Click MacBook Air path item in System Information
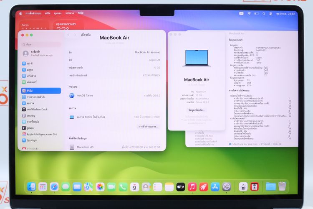The width and height of the screenshot is (313, 209). [243, 144]
